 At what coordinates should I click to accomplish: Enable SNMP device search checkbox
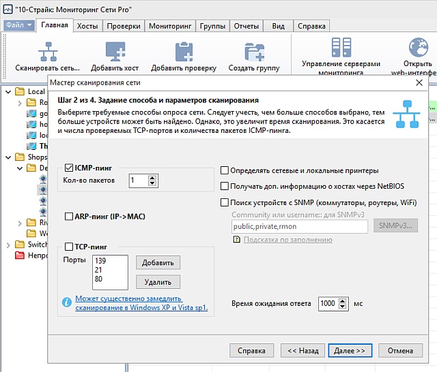(225, 202)
